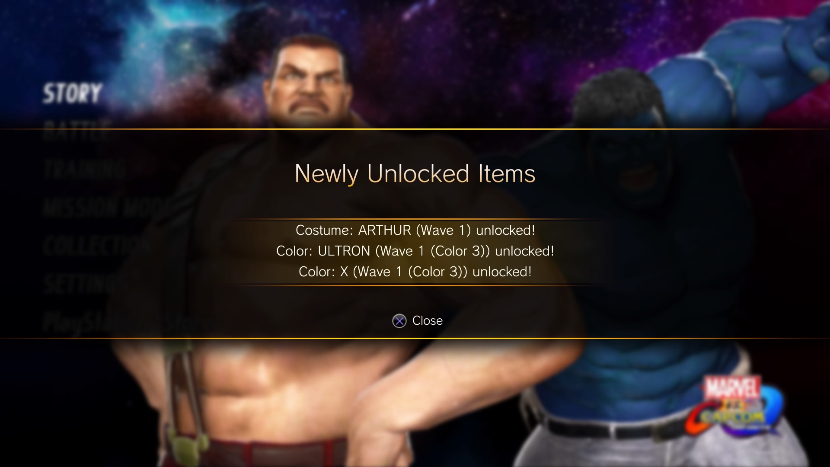Screen dimensions: 830x467
Task: Select the dimmed TRAINING menu entry
Action: 84,169
